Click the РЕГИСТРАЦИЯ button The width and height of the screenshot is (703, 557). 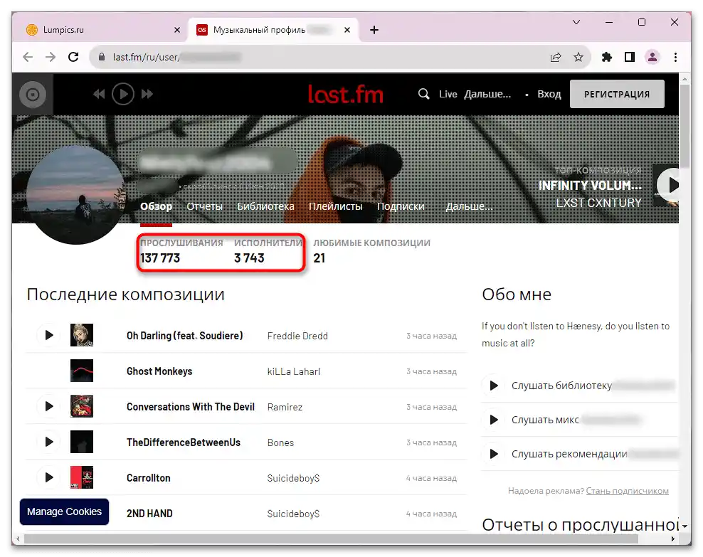tap(617, 94)
